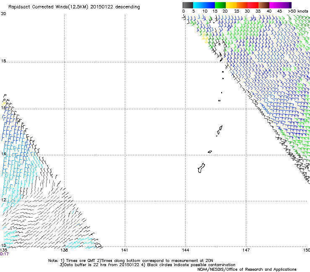This screenshot has height=272, width=310.
Task: Click the note line 'Times are GMT'
Action: pyautogui.click(x=80, y=261)
